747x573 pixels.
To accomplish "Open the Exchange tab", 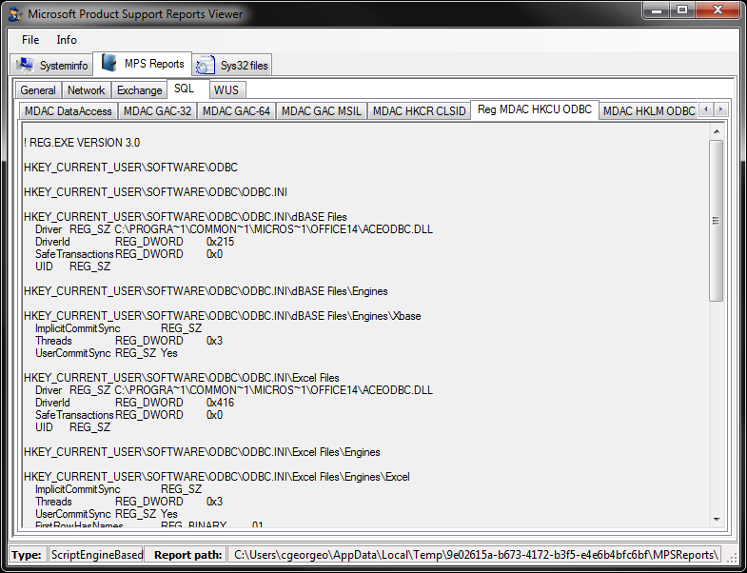I will [x=139, y=90].
